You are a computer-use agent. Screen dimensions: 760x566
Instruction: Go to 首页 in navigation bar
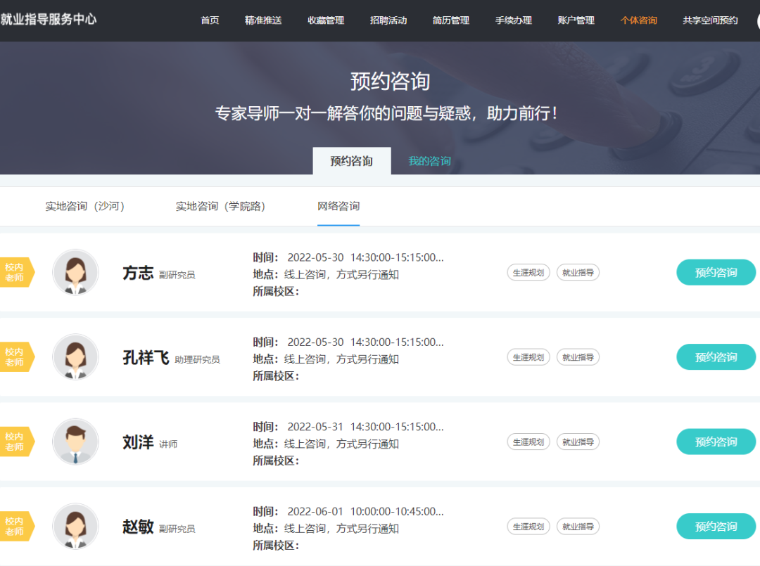tap(210, 20)
